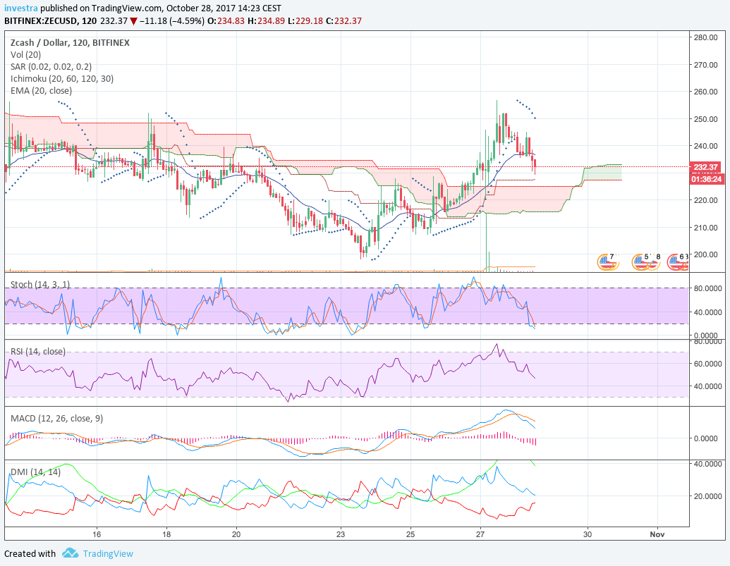Click the DMI pane 20.0000 axis label
Viewport: 730px width, 566px height.
point(707,496)
